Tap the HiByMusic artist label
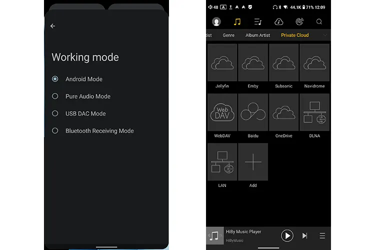 (234, 240)
